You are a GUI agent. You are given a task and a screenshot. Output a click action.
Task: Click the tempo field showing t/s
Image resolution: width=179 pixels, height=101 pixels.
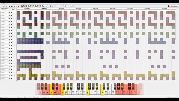[x=13, y=9]
